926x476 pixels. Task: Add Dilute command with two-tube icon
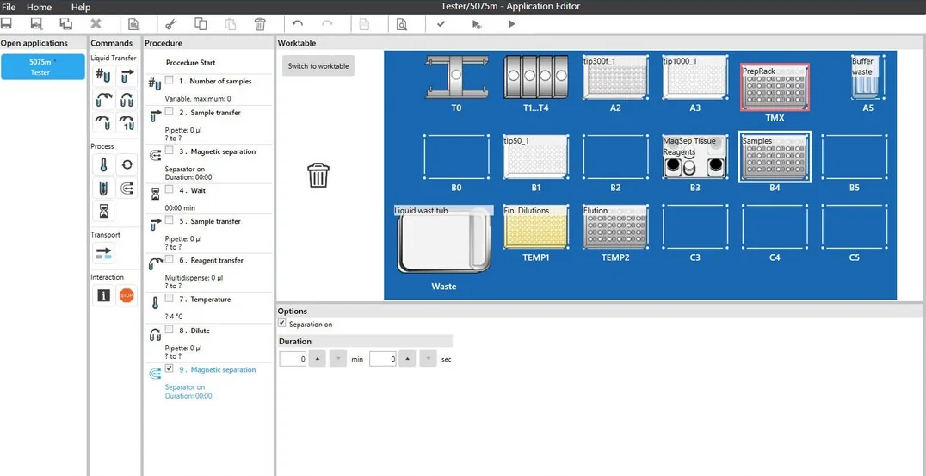[127, 99]
